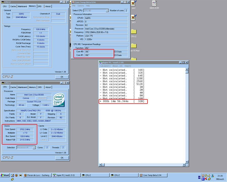Click lower CPU-Z window title icon

3,83
